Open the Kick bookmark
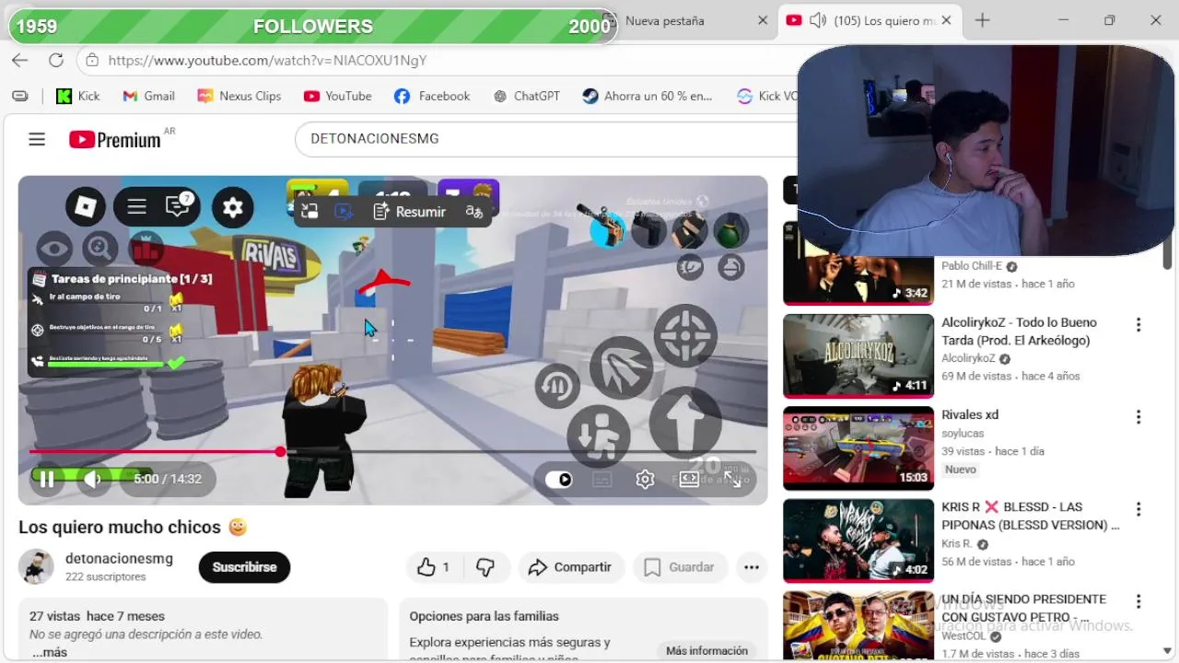The image size is (1179, 663). (78, 96)
